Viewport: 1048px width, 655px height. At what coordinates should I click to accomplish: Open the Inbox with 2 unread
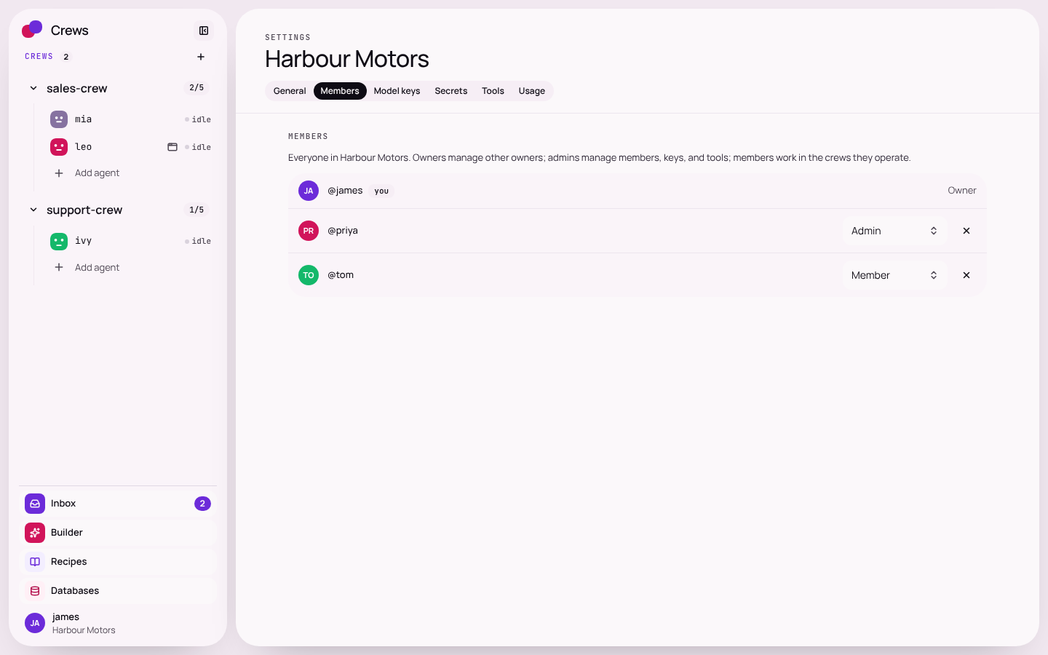tap(118, 504)
